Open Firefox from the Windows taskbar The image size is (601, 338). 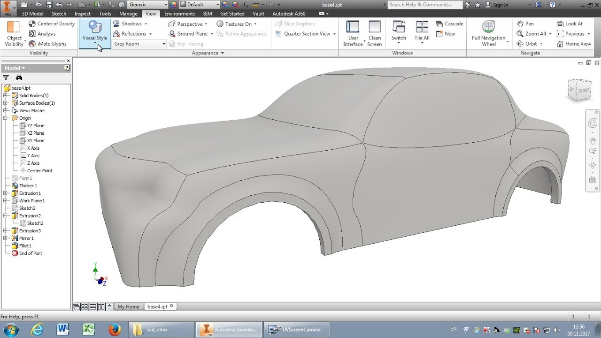point(115,330)
